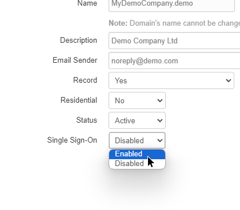Collapse the Single Sign-On dropdown box
Image resolution: width=240 pixels, height=210 pixels.
[x=137, y=140]
